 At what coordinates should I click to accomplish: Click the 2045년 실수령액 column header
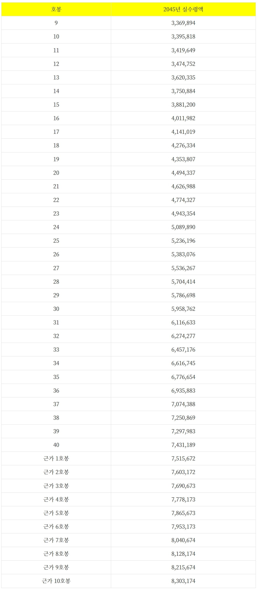(183, 9)
